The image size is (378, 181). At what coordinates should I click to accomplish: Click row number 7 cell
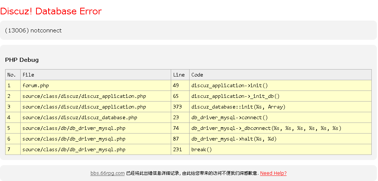tap(13, 149)
